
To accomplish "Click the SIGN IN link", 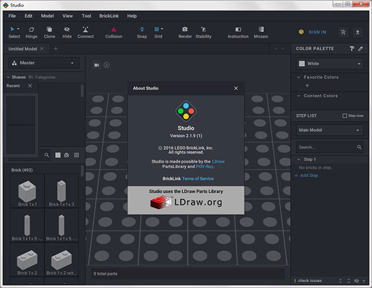I will click(x=317, y=32).
